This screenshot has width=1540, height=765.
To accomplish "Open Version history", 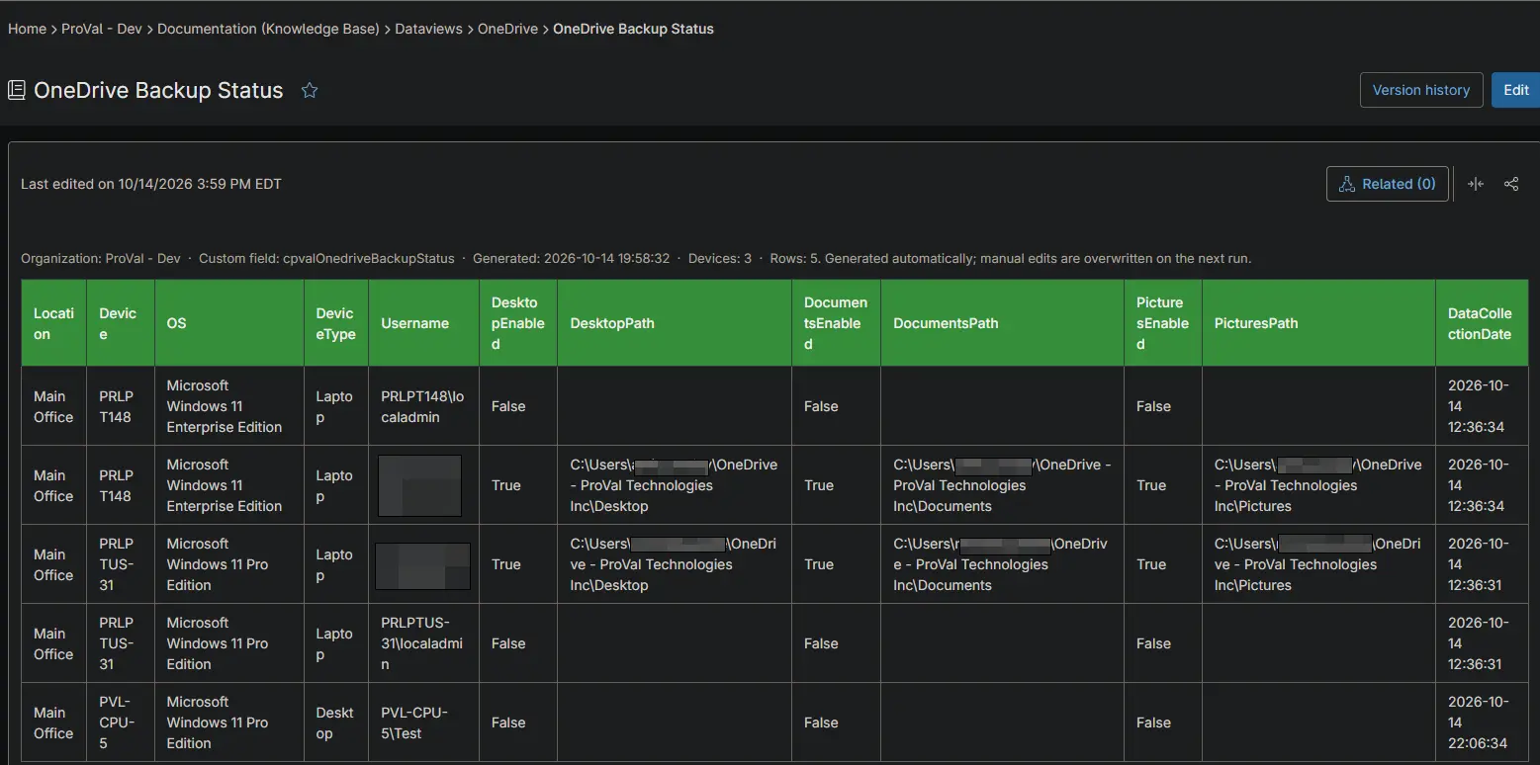I will [1421, 90].
